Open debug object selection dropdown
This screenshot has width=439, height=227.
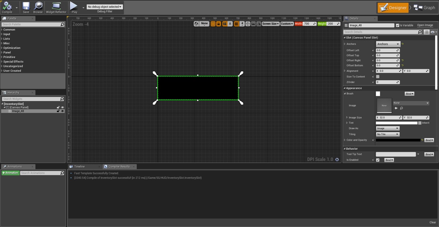[x=105, y=7]
